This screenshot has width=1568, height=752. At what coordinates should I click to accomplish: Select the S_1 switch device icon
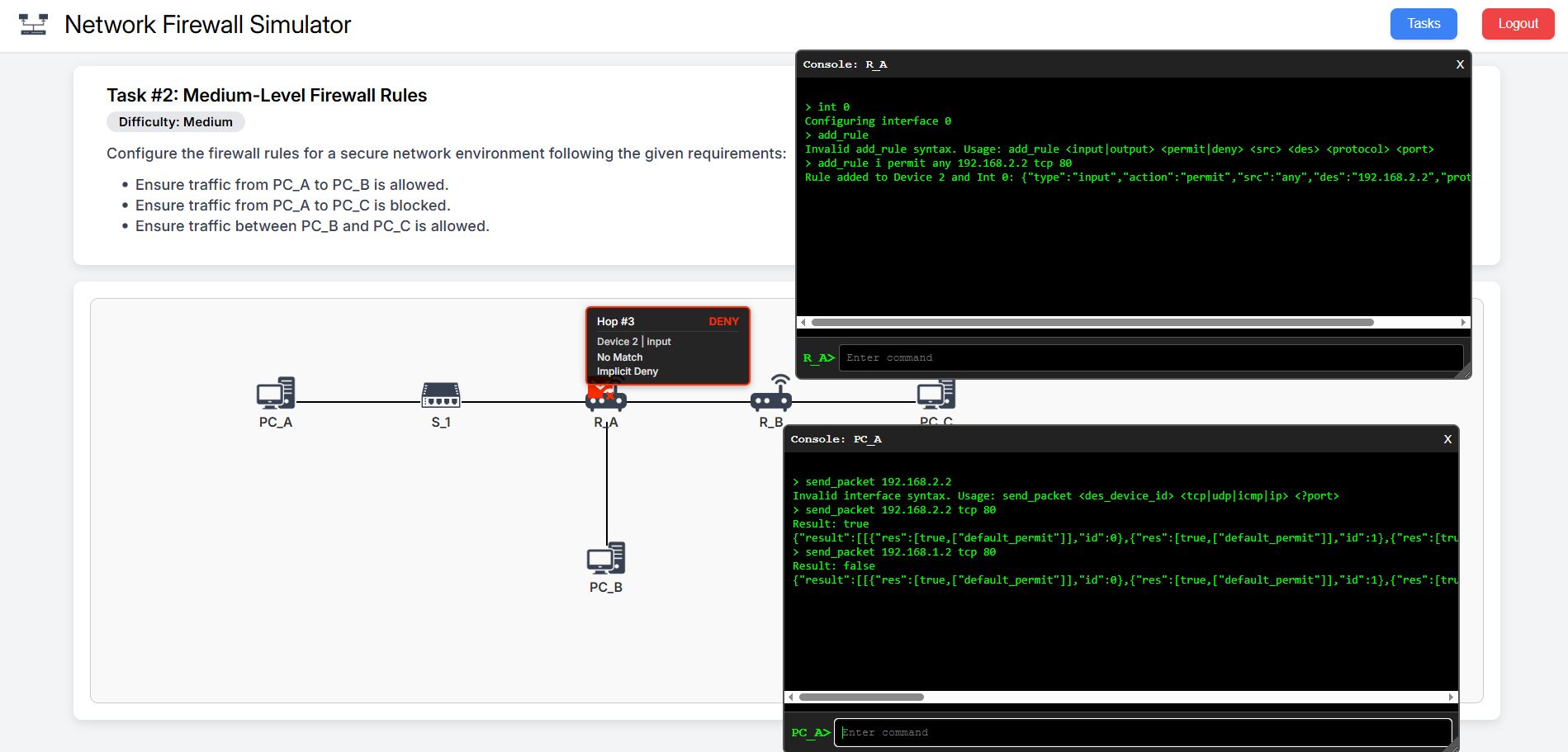click(441, 395)
